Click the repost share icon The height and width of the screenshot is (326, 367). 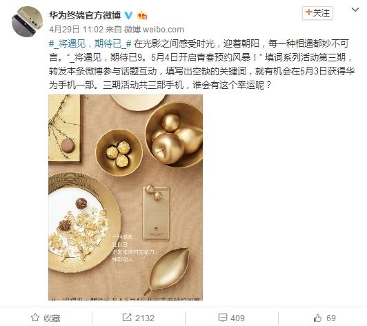pos(127,318)
